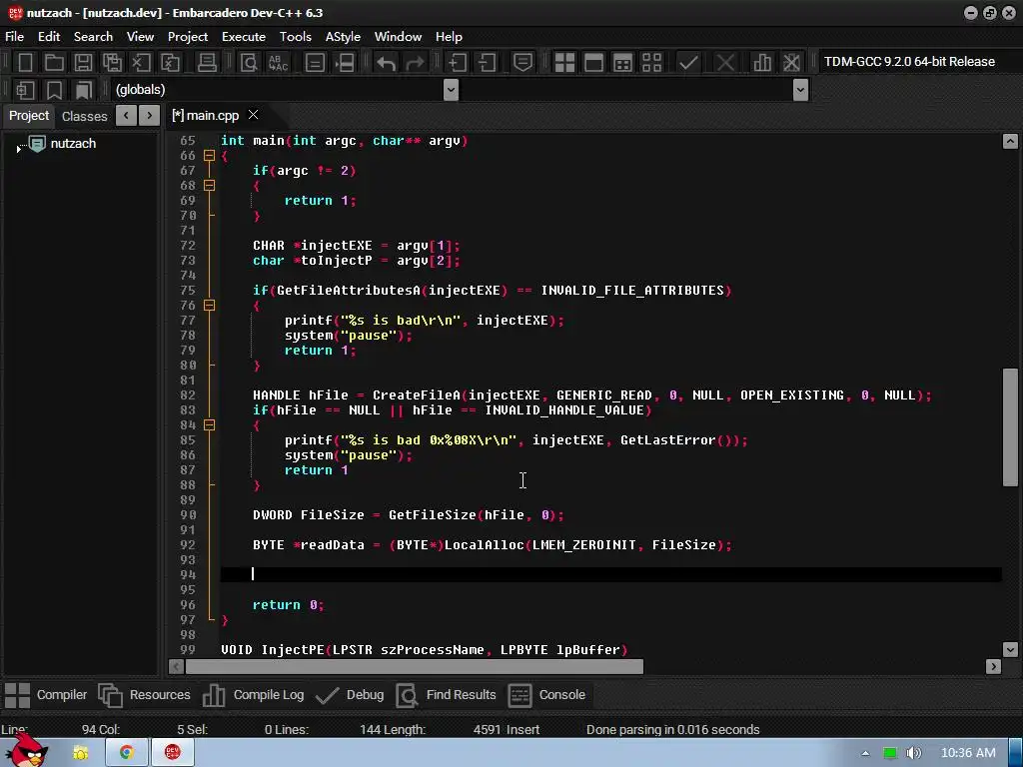Click the Open file folder icon
This screenshot has height=767, width=1023.
54,63
